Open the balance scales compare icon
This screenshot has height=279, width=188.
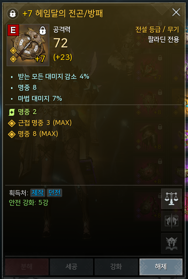(171, 198)
